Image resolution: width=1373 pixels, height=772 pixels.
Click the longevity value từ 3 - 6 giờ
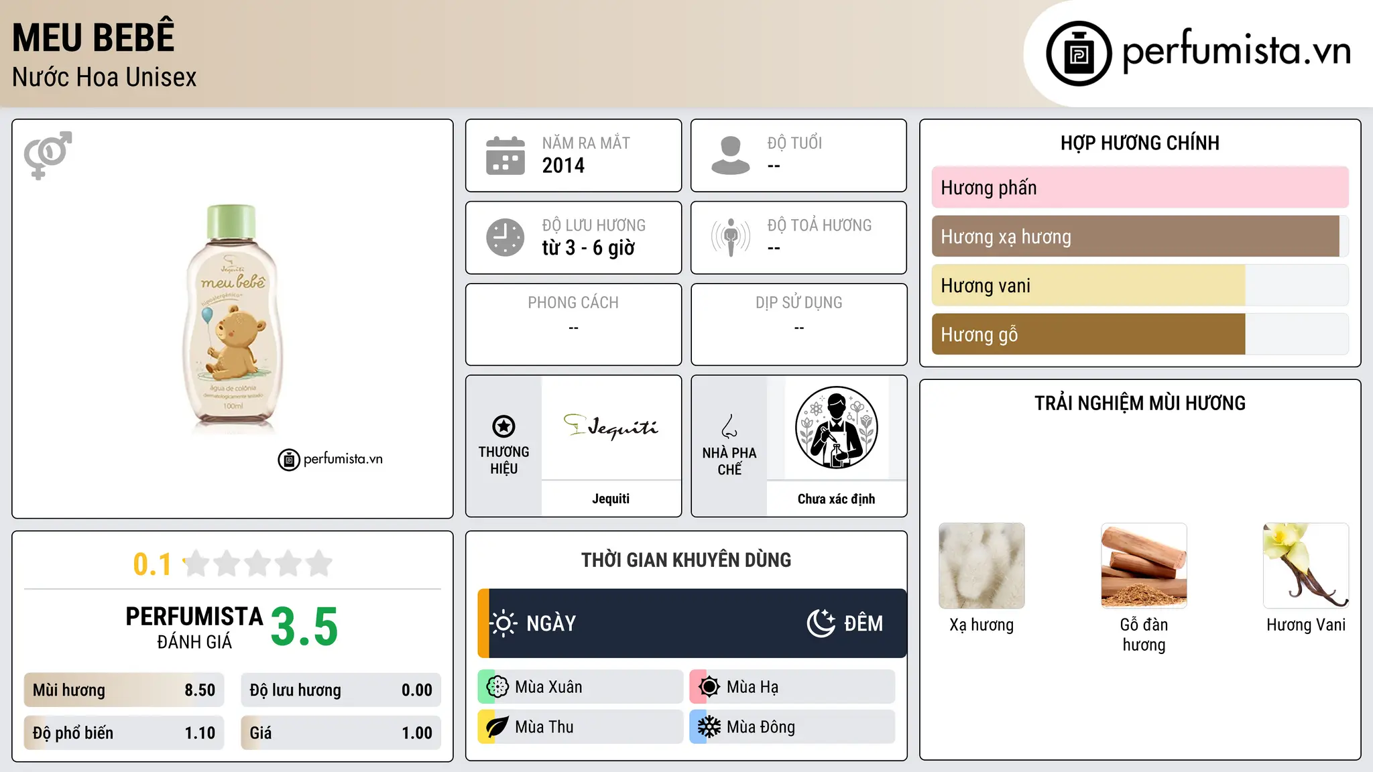coord(589,248)
